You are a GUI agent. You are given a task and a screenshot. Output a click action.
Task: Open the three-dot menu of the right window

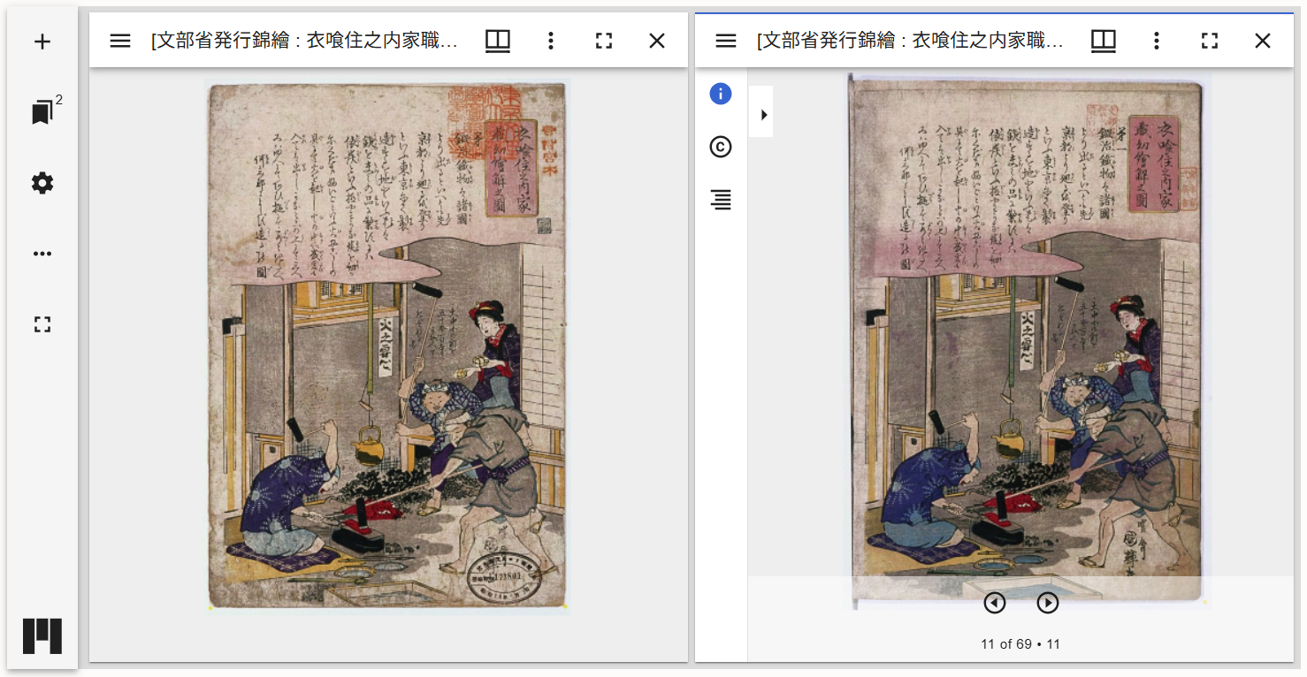click(x=1156, y=40)
